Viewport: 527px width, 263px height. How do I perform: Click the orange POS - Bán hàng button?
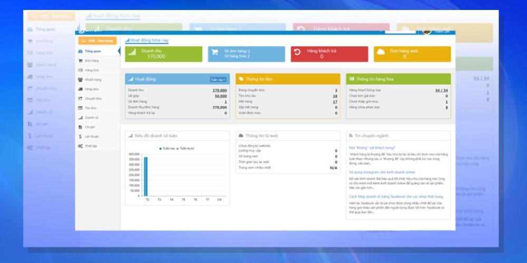point(97,41)
